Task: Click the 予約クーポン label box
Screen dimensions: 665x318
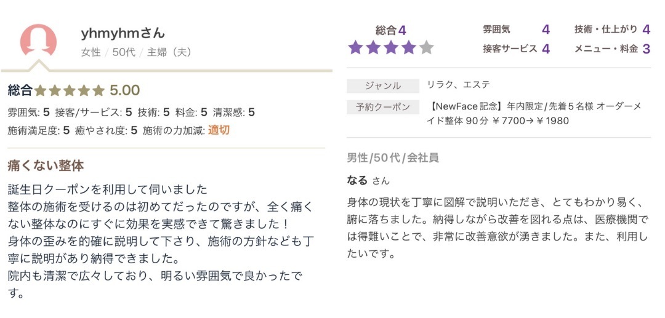Action: 383,107
